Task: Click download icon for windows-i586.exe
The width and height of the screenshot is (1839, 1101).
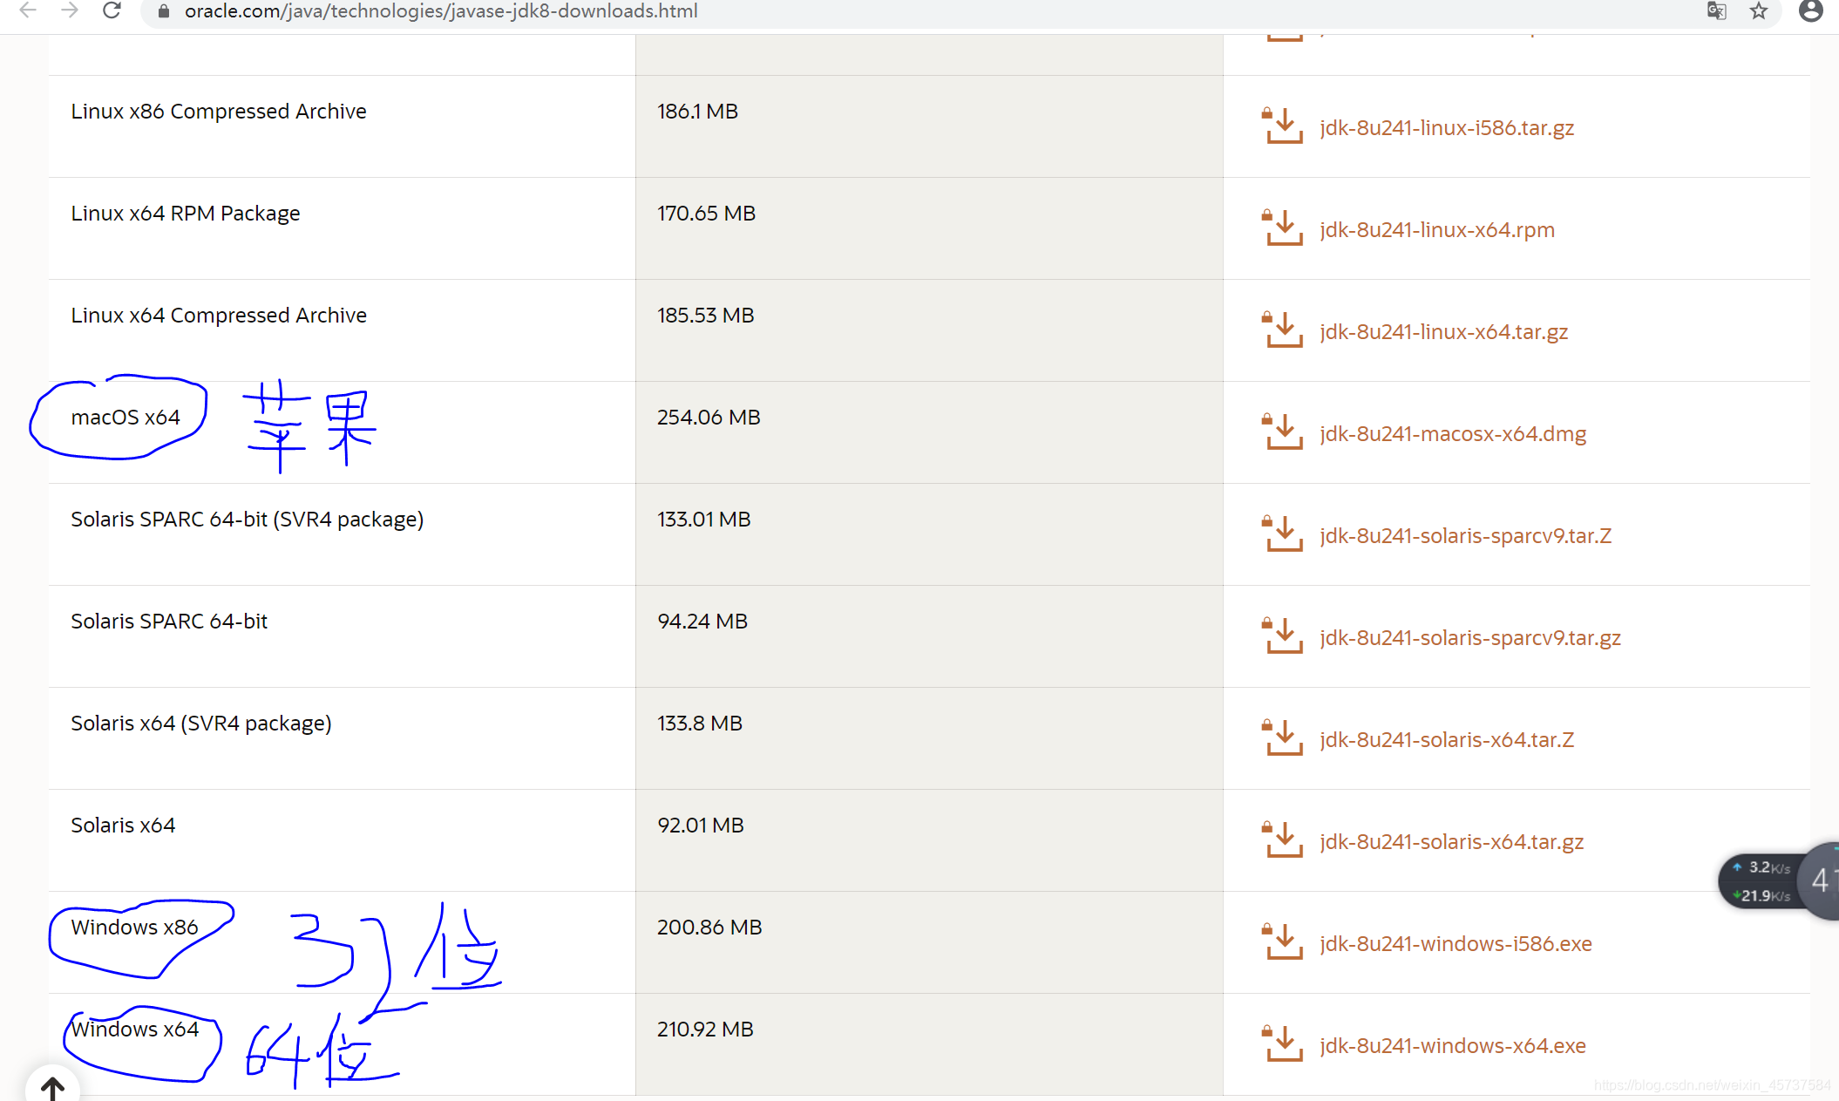Action: pyautogui.click(x=1282, y=941)
